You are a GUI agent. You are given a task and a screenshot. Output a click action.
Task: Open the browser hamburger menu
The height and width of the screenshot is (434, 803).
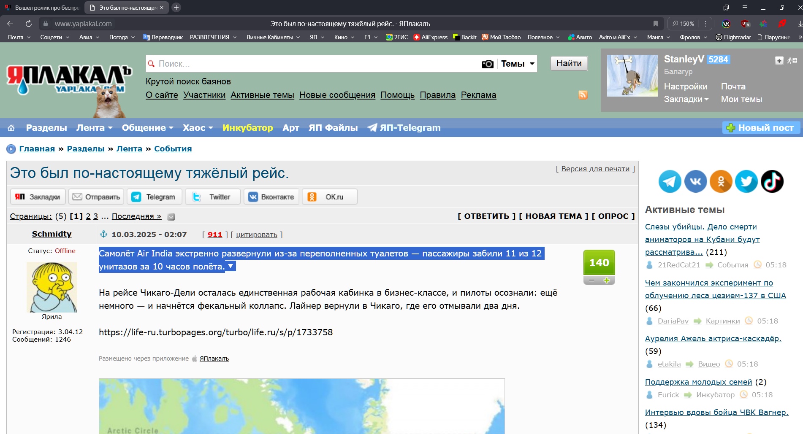(745, 8)
